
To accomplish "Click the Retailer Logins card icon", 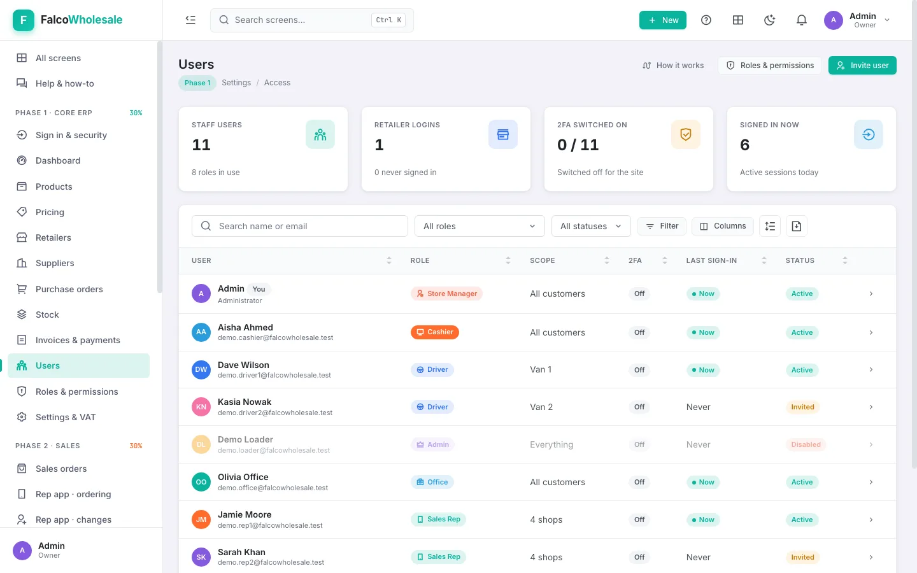I will point(503,134).
